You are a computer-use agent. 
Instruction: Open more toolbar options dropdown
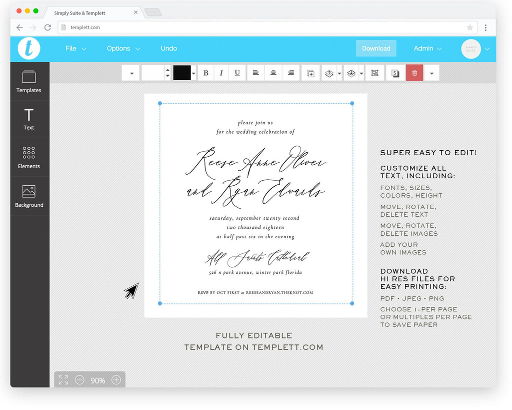[x=431, y=73]
